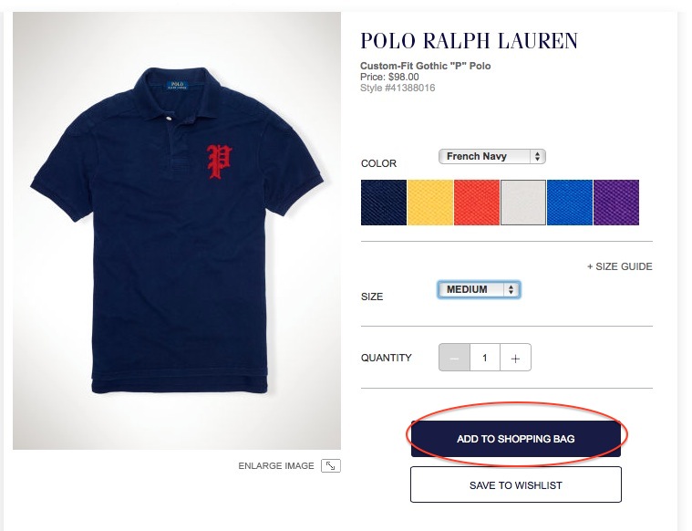The image size is (692, 531).
Task: Add item to shopping bag
Action: 516,439
